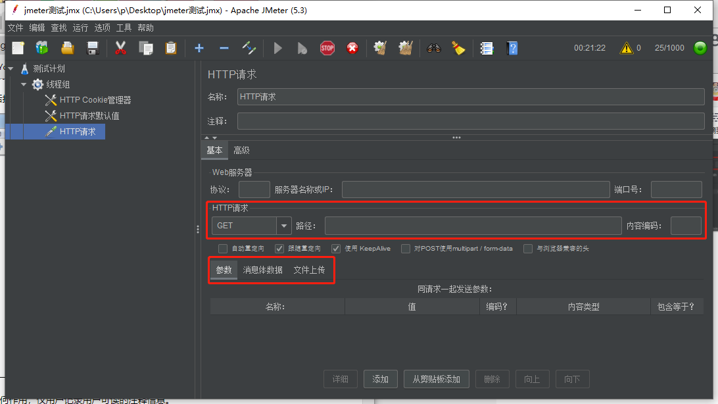Click the 路径 input field
The height and width of the screenshot is (404, 718).
tap(473, 226)
